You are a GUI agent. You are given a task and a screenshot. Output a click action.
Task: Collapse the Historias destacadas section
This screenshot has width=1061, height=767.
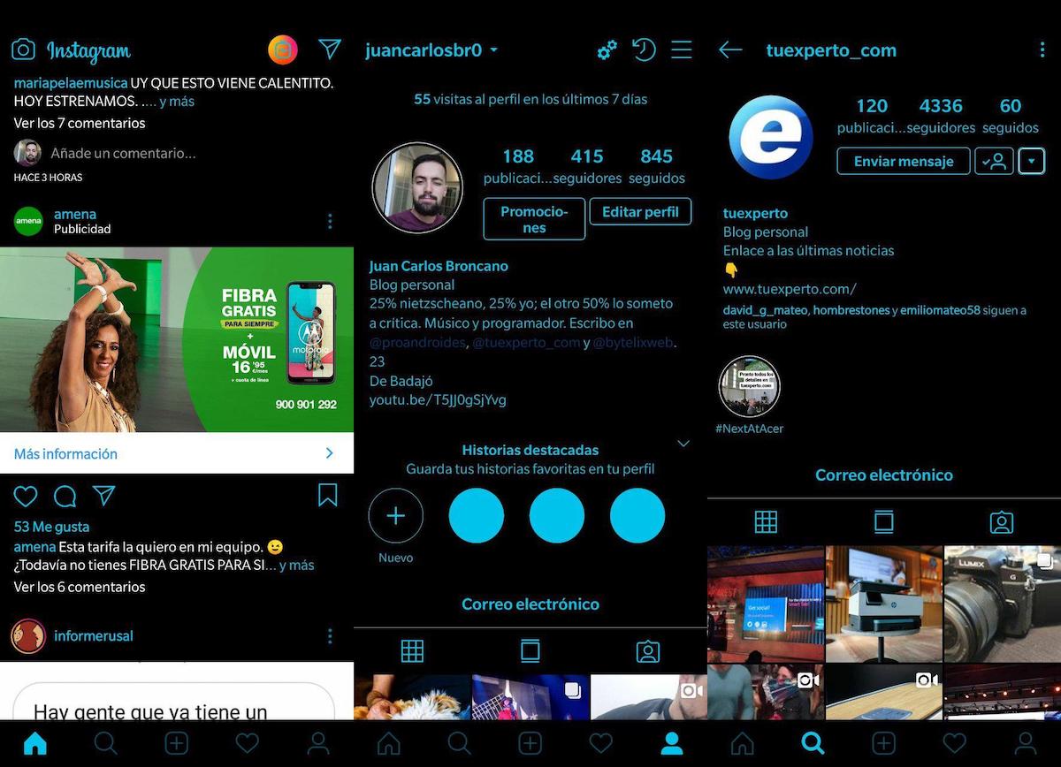[x=683, y=443]
